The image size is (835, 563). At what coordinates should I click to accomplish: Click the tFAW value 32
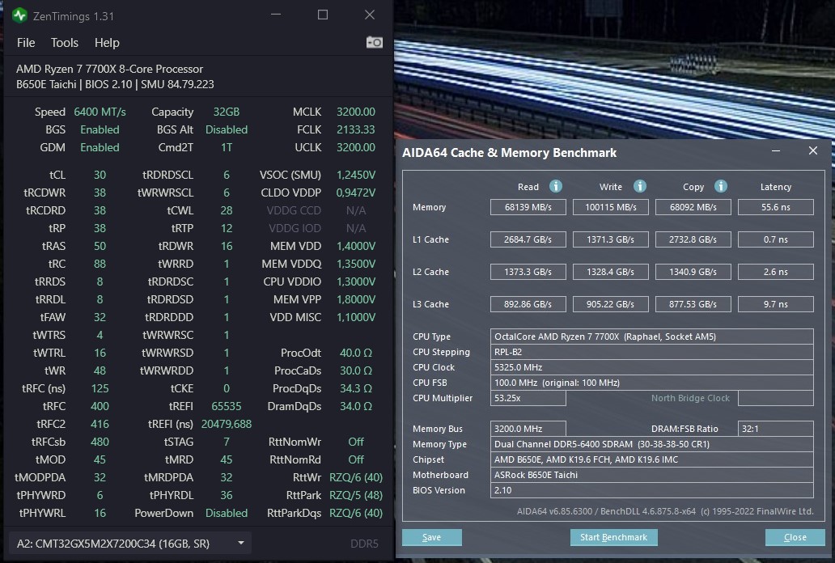click(x=100, y=317)
